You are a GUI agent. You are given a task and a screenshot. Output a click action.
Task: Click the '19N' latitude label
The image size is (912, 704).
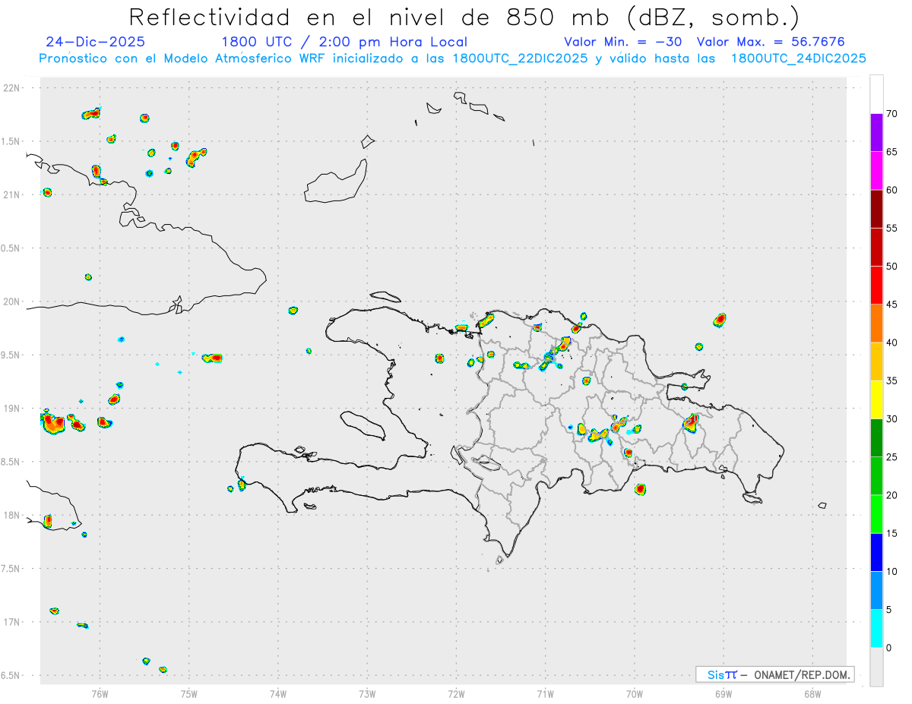tap(12, 409)
